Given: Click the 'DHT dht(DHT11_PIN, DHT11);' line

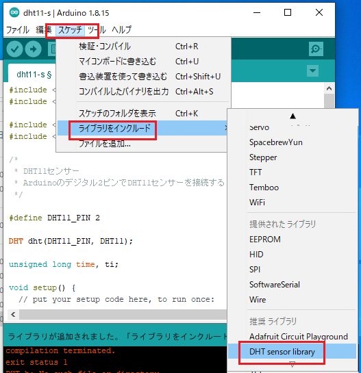Looking at the screenshot, I should click(71, 241).
